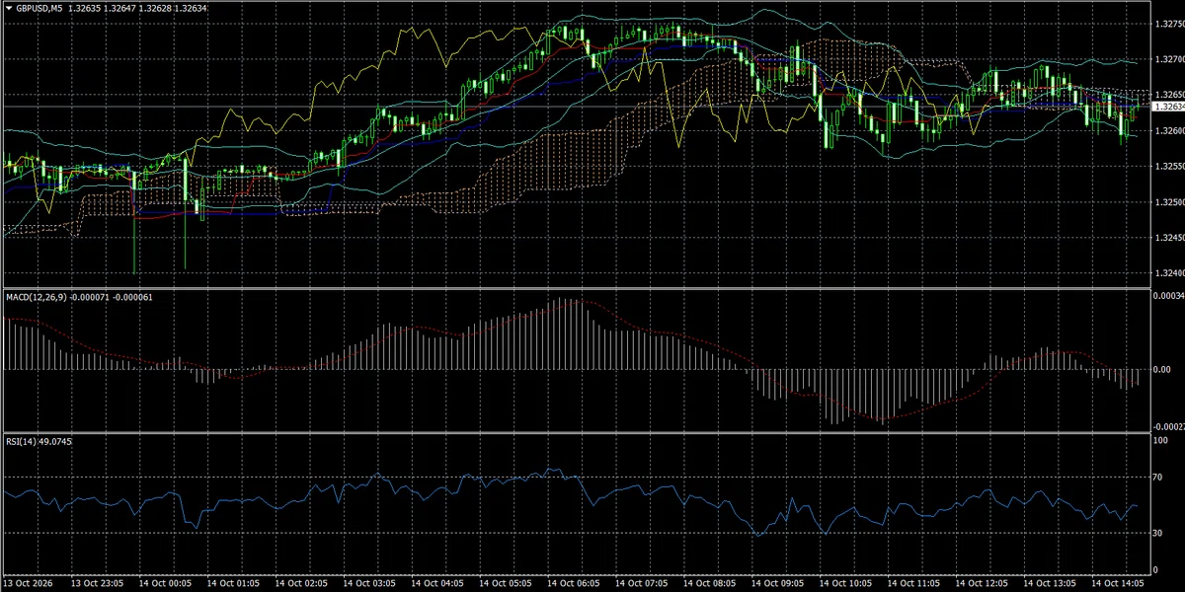Screen dimensions: 1185x592
Task: Click the 1.32750 price axis label
Action: tap(1169, 25)
